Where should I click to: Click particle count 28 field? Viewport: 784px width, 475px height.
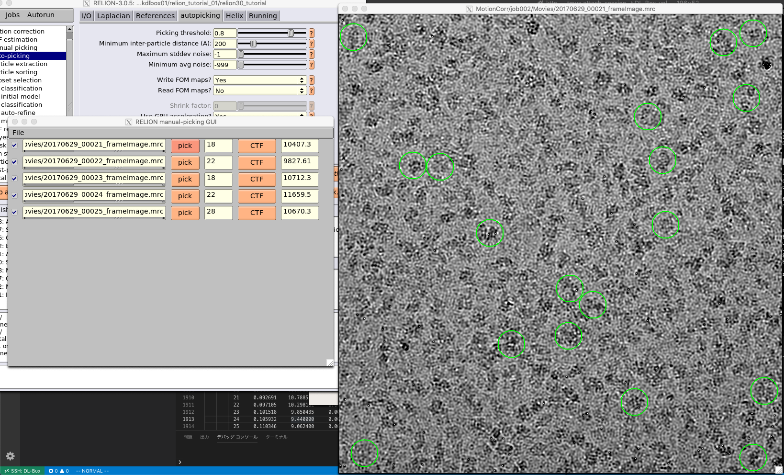(218, 213)
